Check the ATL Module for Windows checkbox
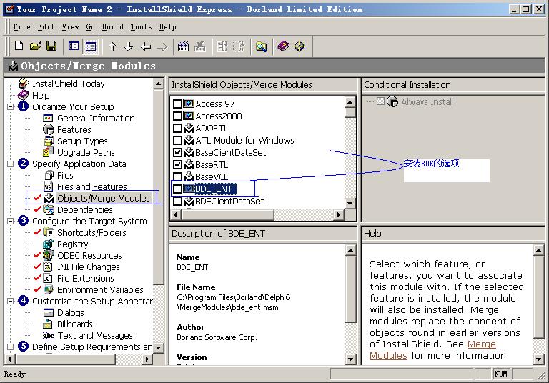The width and height of the screenshot is (549, 383). pos(177,140)
